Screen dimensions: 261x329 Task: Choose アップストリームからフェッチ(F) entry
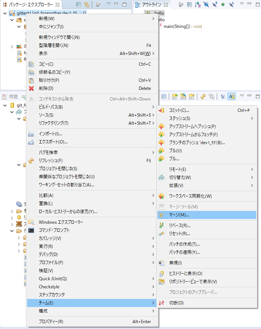coord(207,135)
